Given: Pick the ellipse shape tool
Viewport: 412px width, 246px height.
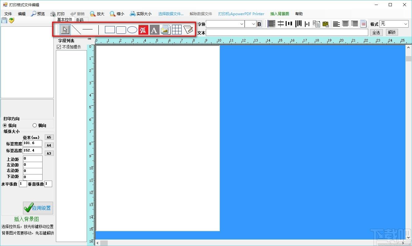Looking at the screenshot, I should (132, 30).
